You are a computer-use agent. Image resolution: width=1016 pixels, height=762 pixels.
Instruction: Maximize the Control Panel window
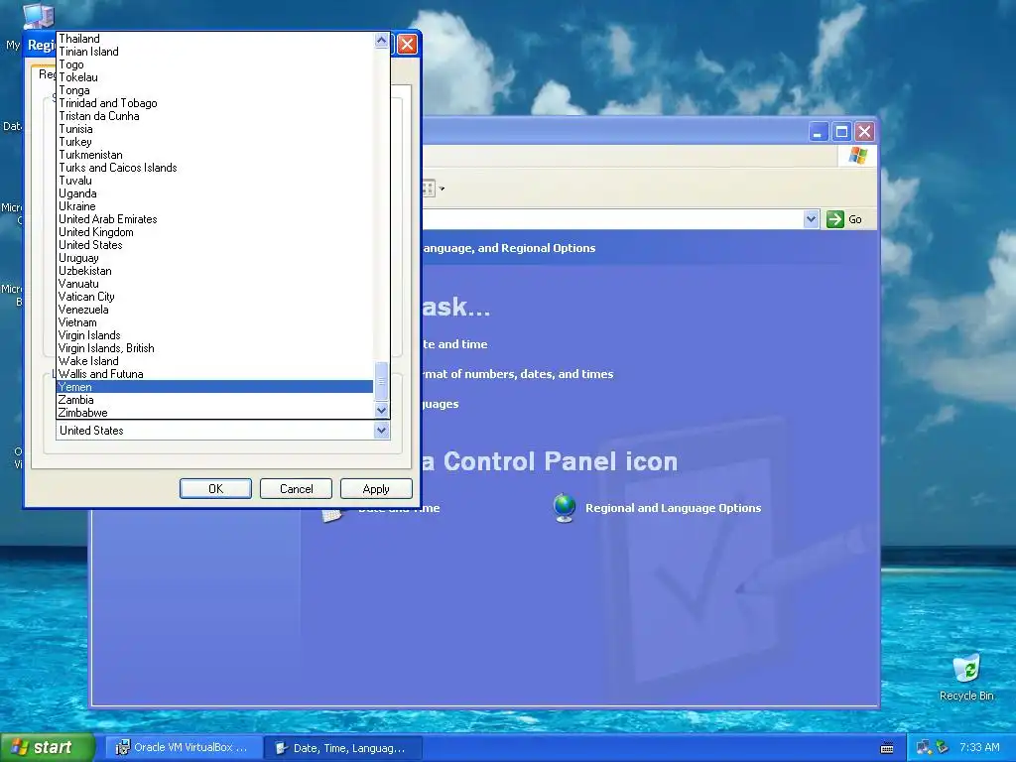tap(841, 132)
